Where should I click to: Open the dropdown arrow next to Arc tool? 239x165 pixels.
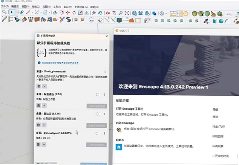pyautogui.click(x=41, y=12)
